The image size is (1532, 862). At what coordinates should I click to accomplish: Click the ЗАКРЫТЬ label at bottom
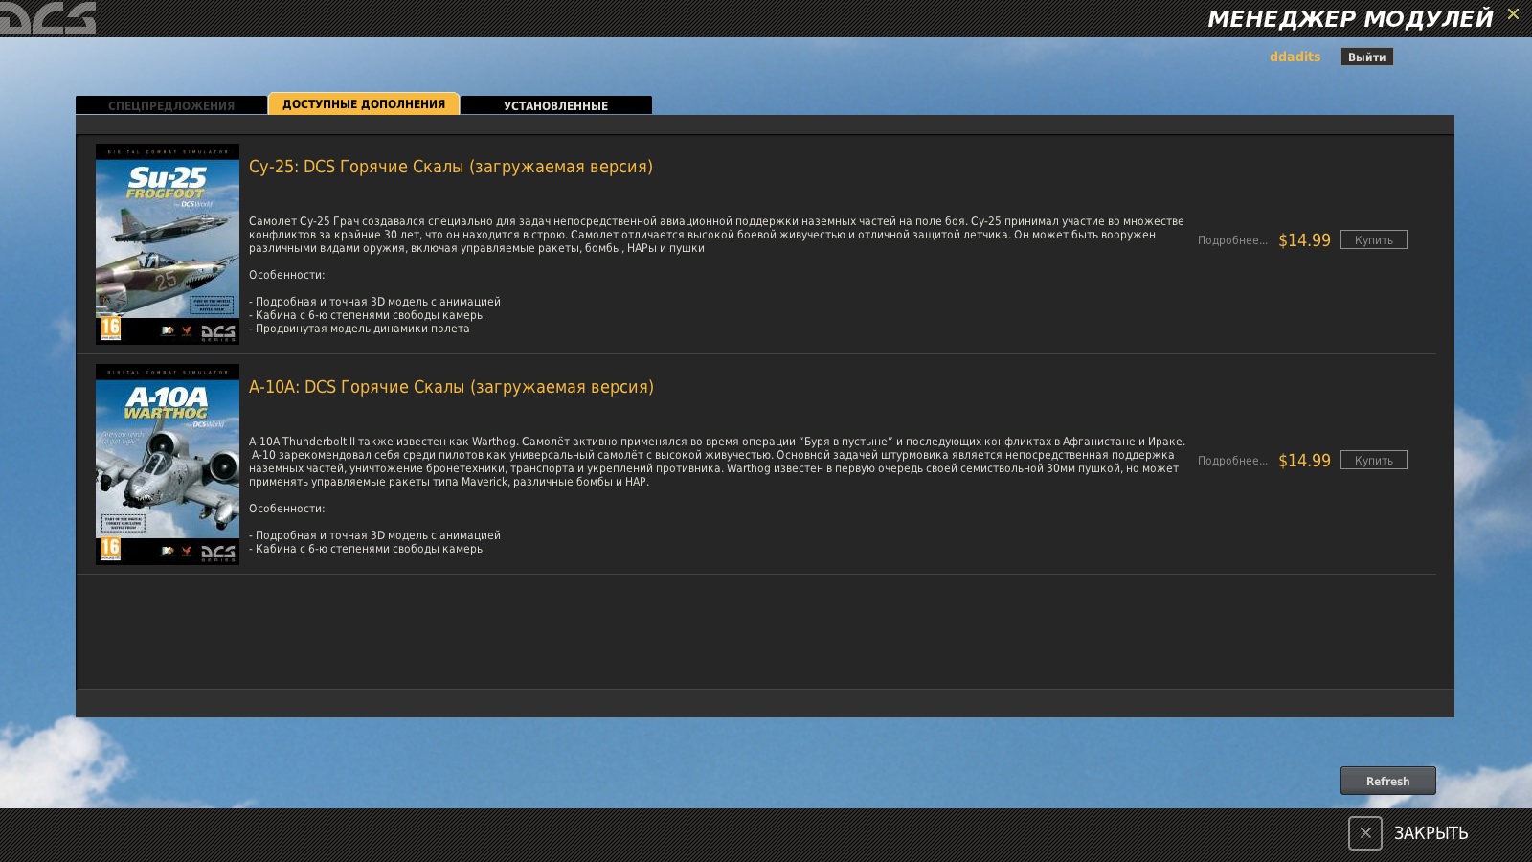point(1431,833)
